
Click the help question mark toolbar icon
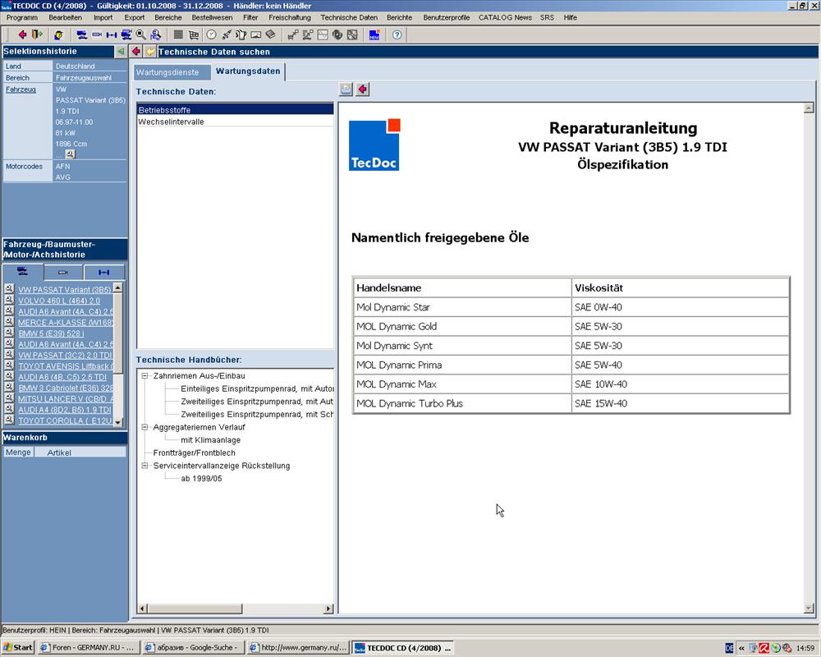397,34
